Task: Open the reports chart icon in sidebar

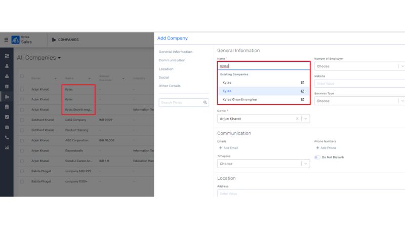Action: (x=7, y=148)
